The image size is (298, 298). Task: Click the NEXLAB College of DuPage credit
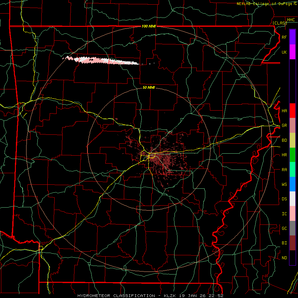(x=266, y=4)
